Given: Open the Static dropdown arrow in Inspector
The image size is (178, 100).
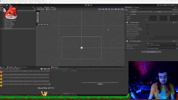Looking at the screenshot, I should 177,10.
